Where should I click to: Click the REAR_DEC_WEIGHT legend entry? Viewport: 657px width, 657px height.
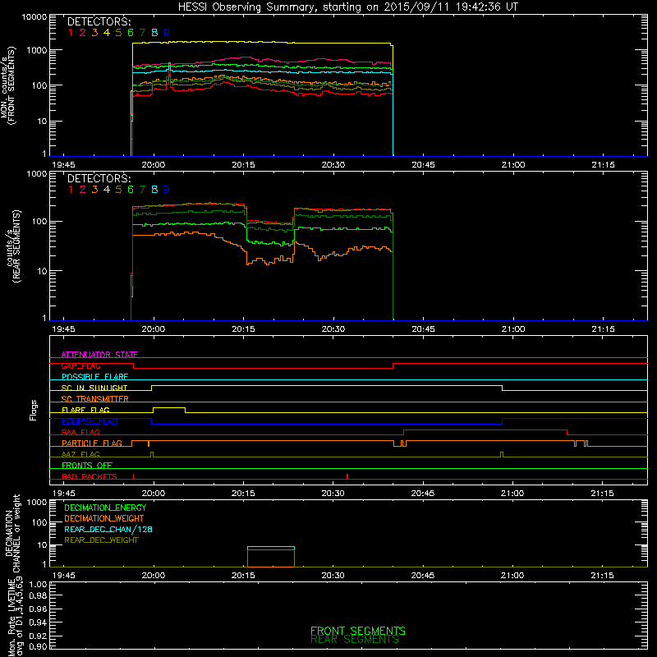tap(101, 540)
